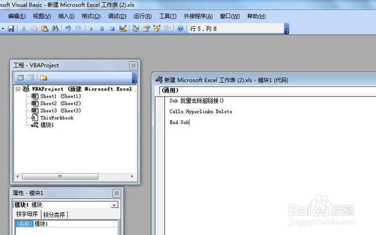This screenshot has width=376, height=235.
Task: Toggle Folders icon in project panel
Action: coord(44,77)
